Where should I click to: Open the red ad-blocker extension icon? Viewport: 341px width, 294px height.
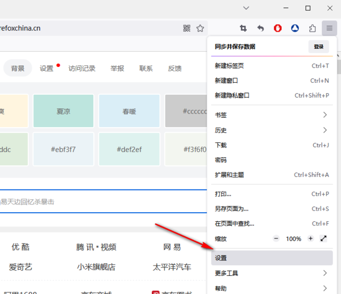pos(278,28)
